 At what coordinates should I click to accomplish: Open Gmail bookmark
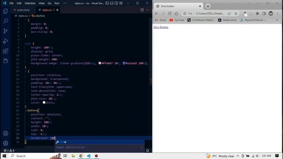[x=161, y=20]
